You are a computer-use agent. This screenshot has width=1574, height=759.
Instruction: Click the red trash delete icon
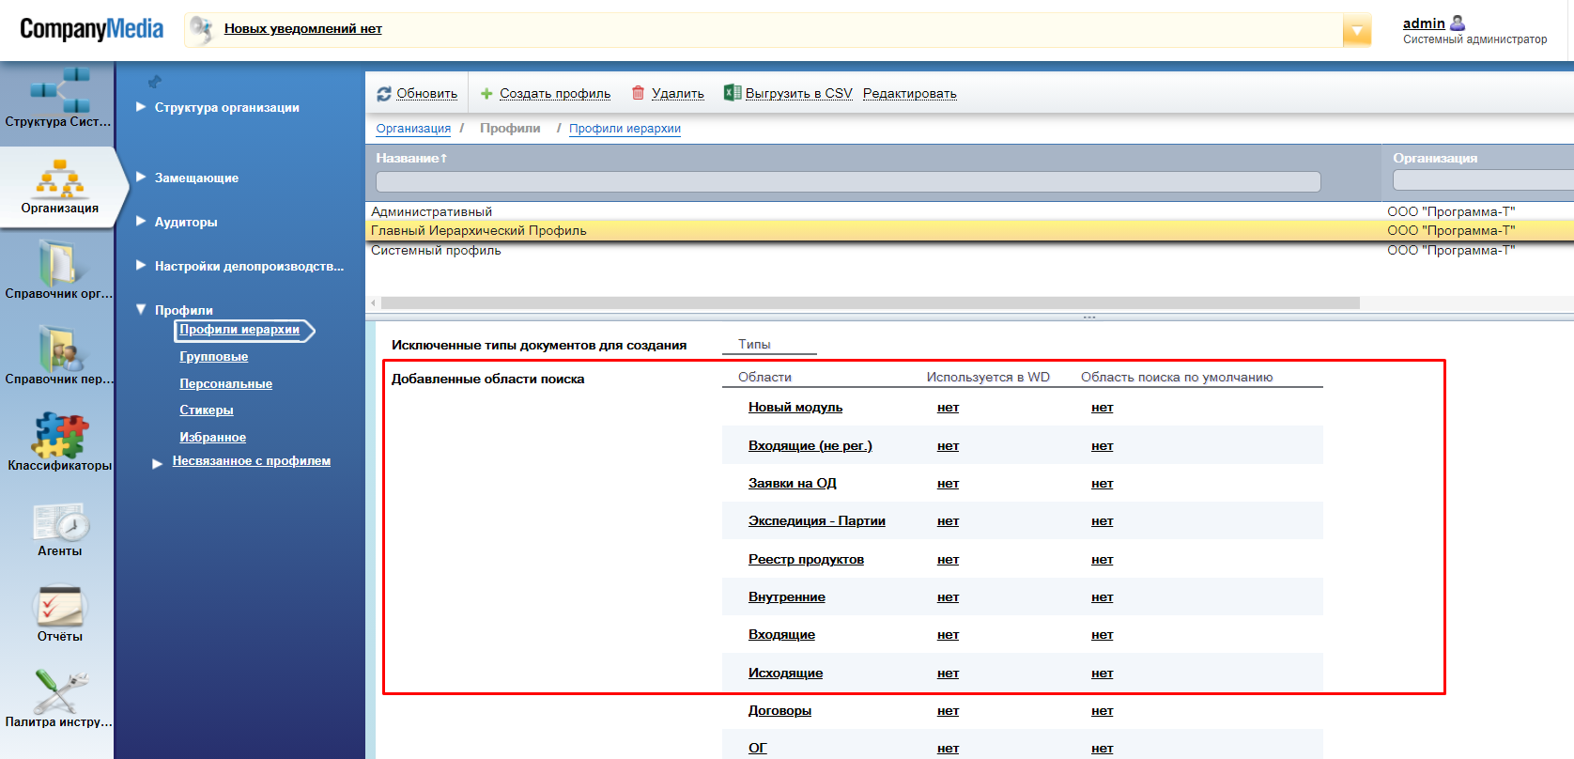[x=639, y=93]
